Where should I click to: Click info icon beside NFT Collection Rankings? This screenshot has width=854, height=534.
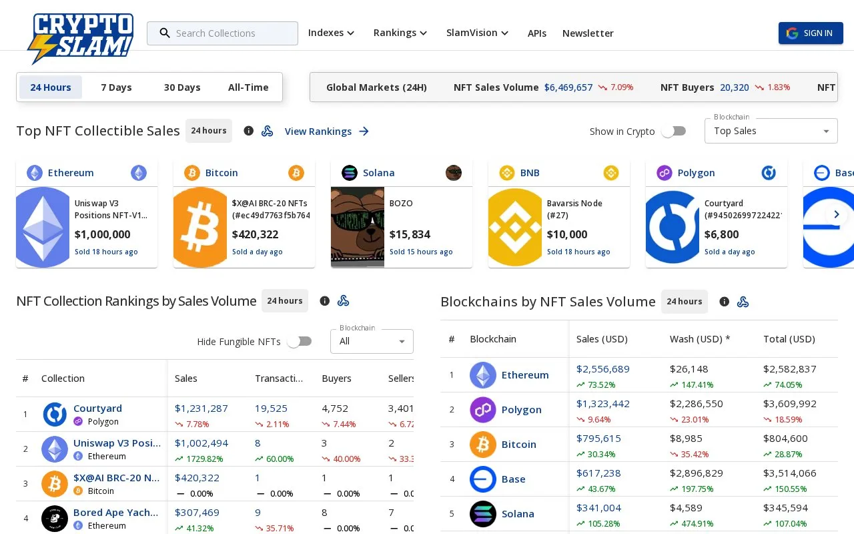click(325, 301)
